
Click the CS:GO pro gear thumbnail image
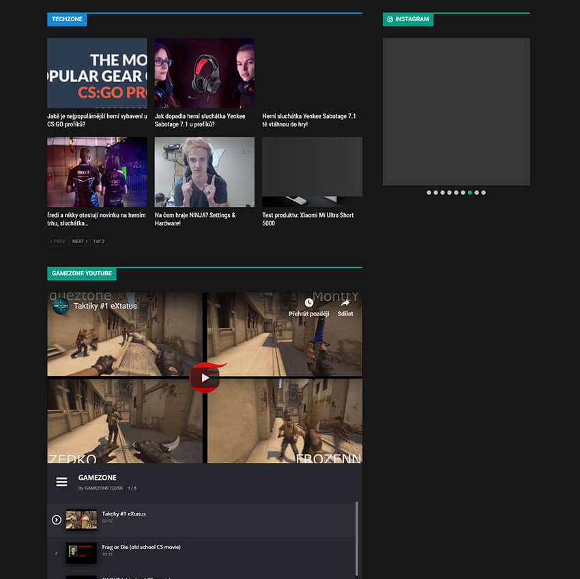click(97, 73)
